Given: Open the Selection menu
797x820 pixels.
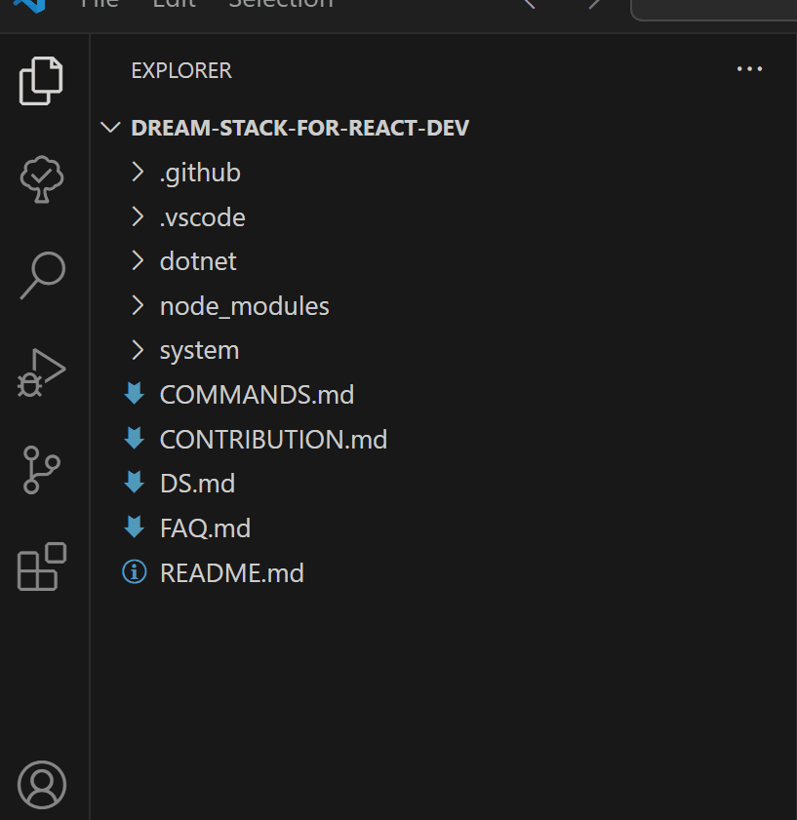Looking at the screenshot, I should (281, 4).
